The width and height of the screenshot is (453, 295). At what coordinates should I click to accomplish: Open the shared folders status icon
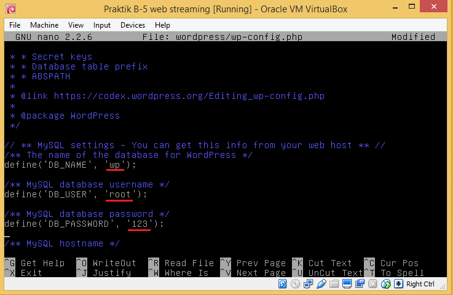pos(334,284)
